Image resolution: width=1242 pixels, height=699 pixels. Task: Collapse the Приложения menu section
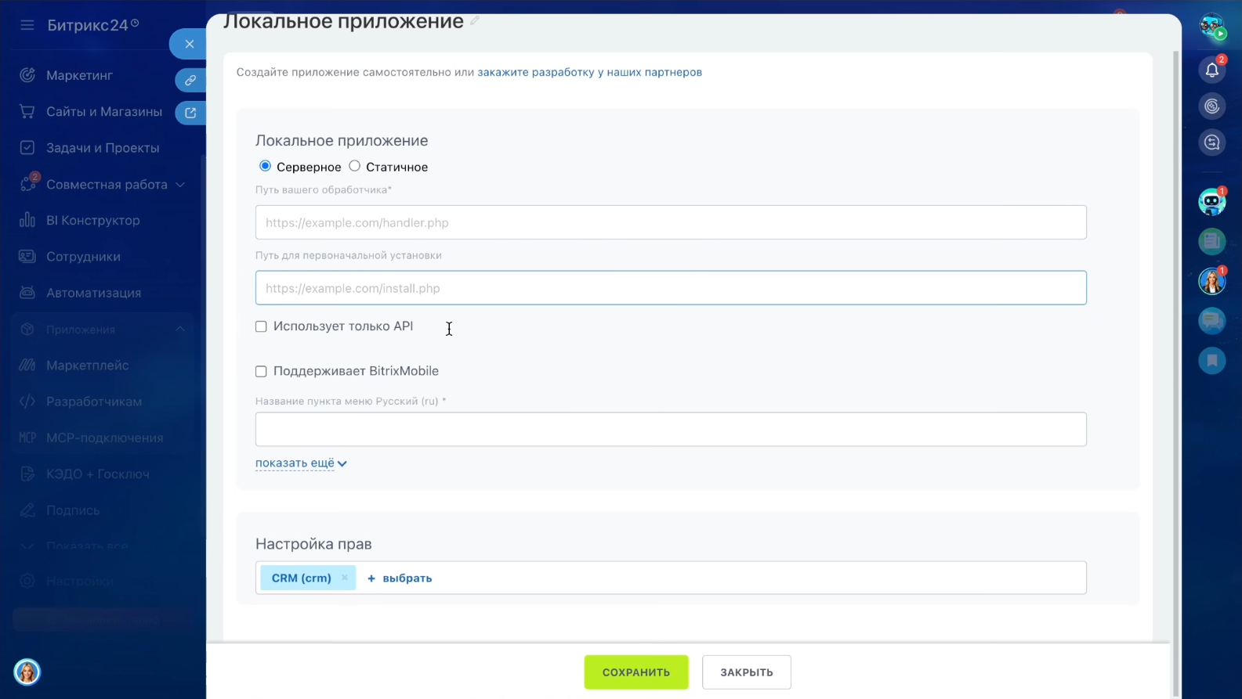click(x=179, y=330)
